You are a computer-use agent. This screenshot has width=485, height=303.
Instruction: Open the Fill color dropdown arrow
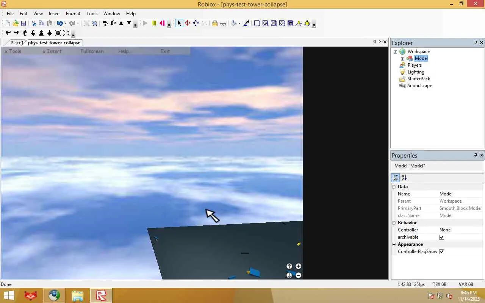239,23
